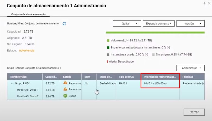Open the Expandir conjunto dropdown
The image size is (212, 121).
[x=159, y=23]
